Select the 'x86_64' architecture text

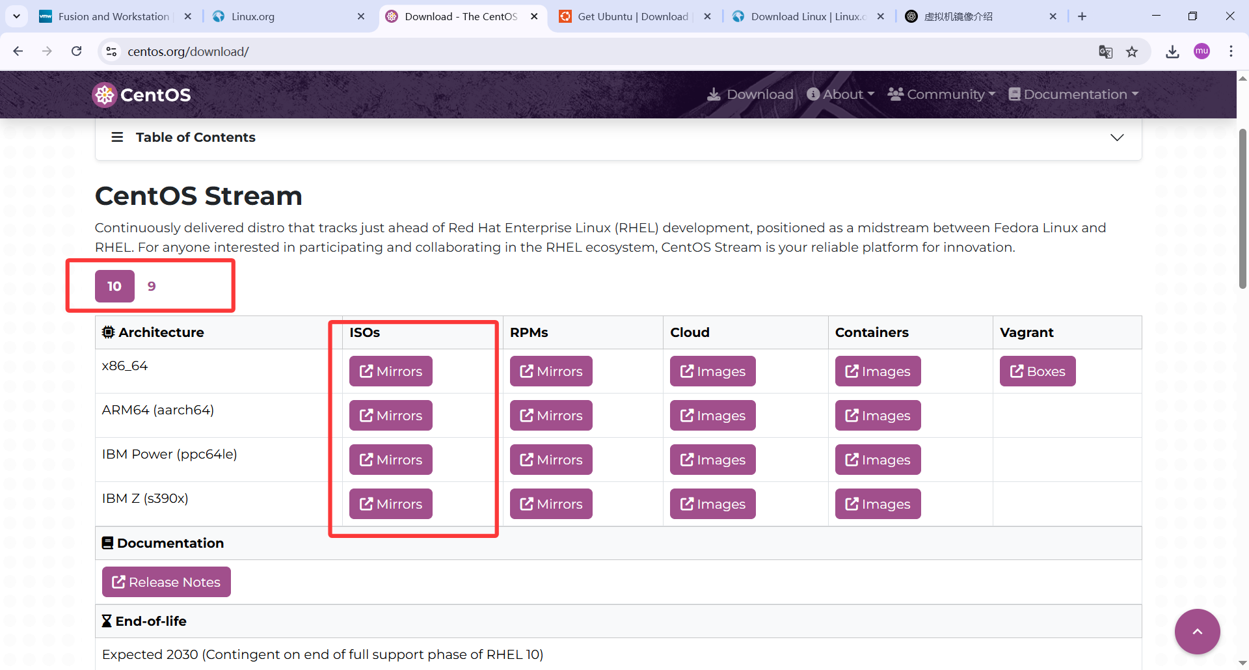(125, 366)
